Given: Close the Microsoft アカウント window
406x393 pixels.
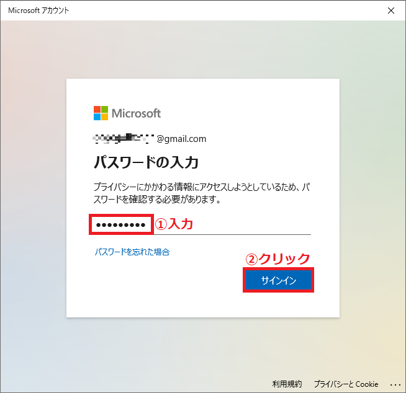Looking at the screenshot, I should (x=391, y=11).
